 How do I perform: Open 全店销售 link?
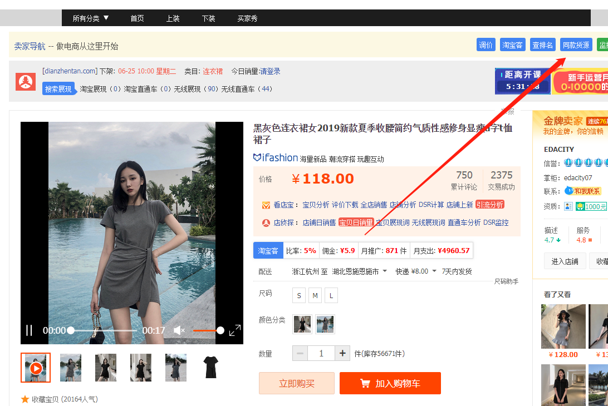374,205
